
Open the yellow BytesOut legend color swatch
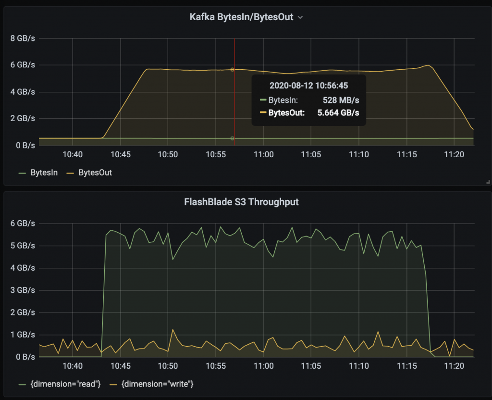[70, 173]
